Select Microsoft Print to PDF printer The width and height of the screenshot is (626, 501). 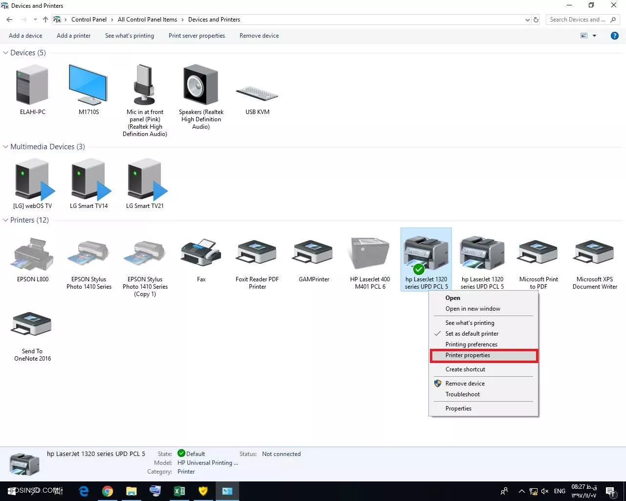click(x=538, y=253)
